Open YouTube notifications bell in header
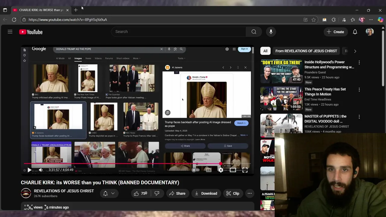 [355, 32]
